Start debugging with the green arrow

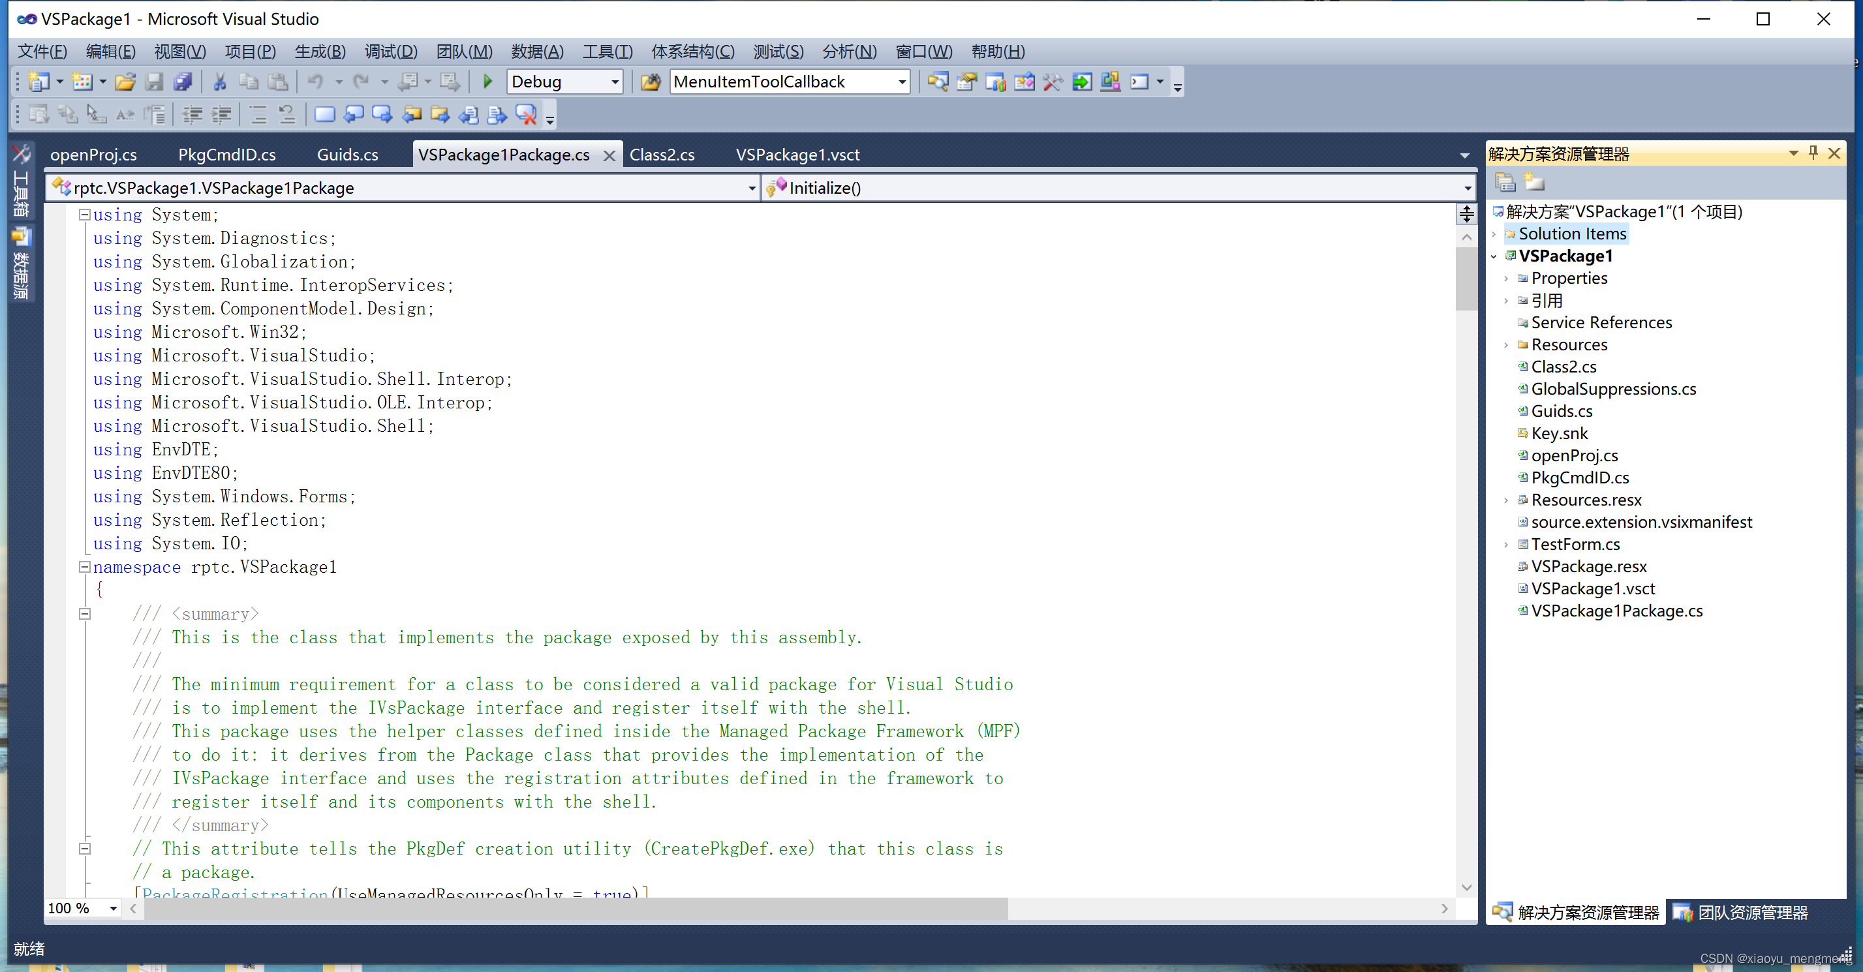[487, 82]
